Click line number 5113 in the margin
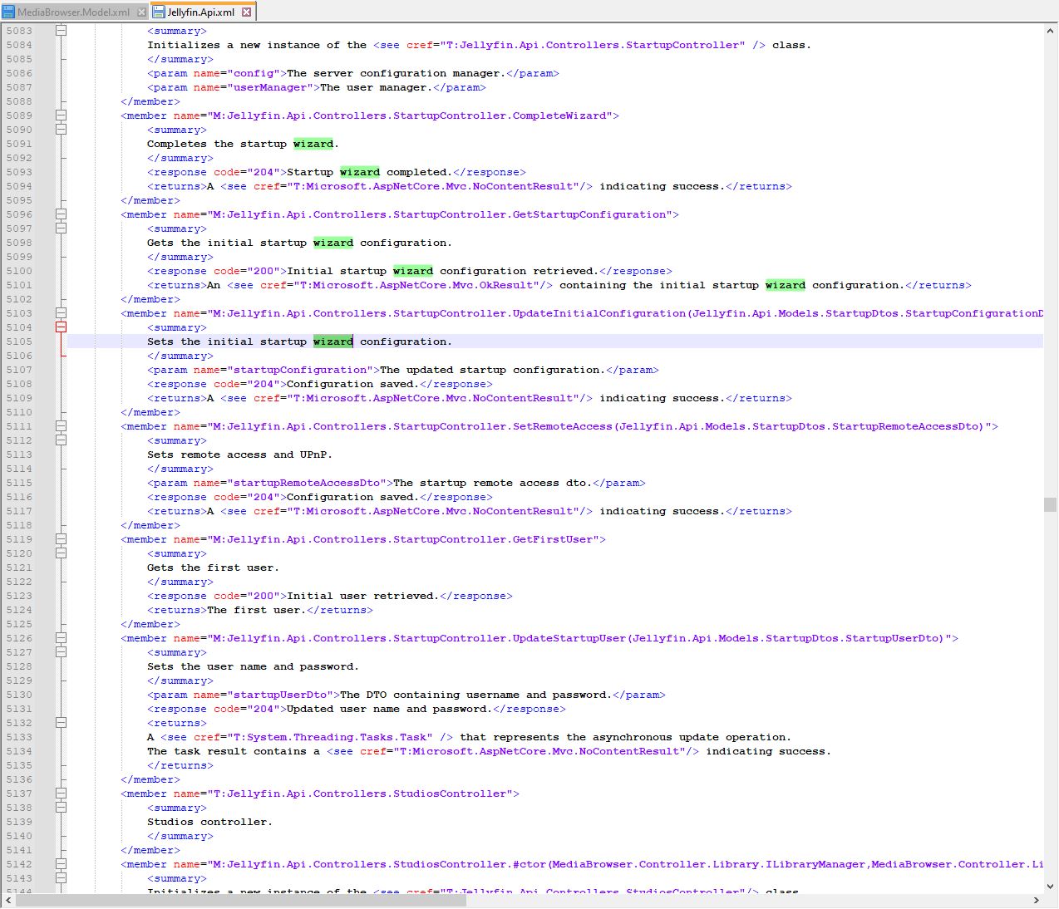The image size is (1059, 909). pos(19,454)
